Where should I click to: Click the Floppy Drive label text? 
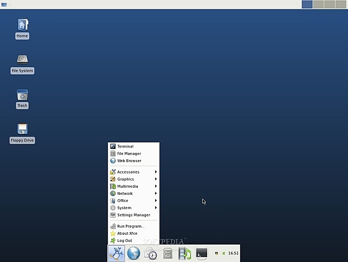pos(22,140)
